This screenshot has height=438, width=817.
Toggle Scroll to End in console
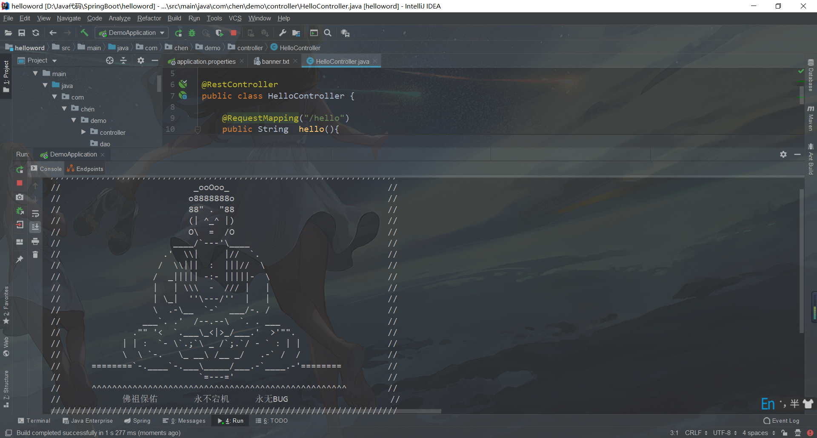35,227
